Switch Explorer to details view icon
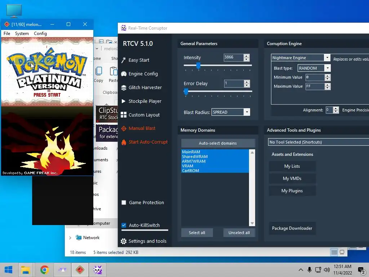This screenshot has height=277, width=369. [334, 252]
